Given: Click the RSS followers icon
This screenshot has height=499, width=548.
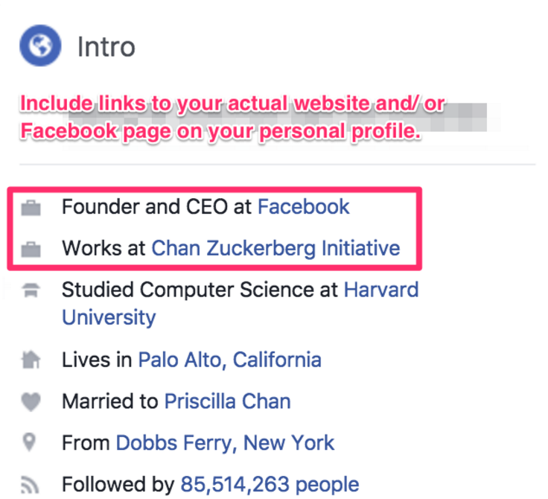Looking at the screenshot, I should click(x=30, y=485).
